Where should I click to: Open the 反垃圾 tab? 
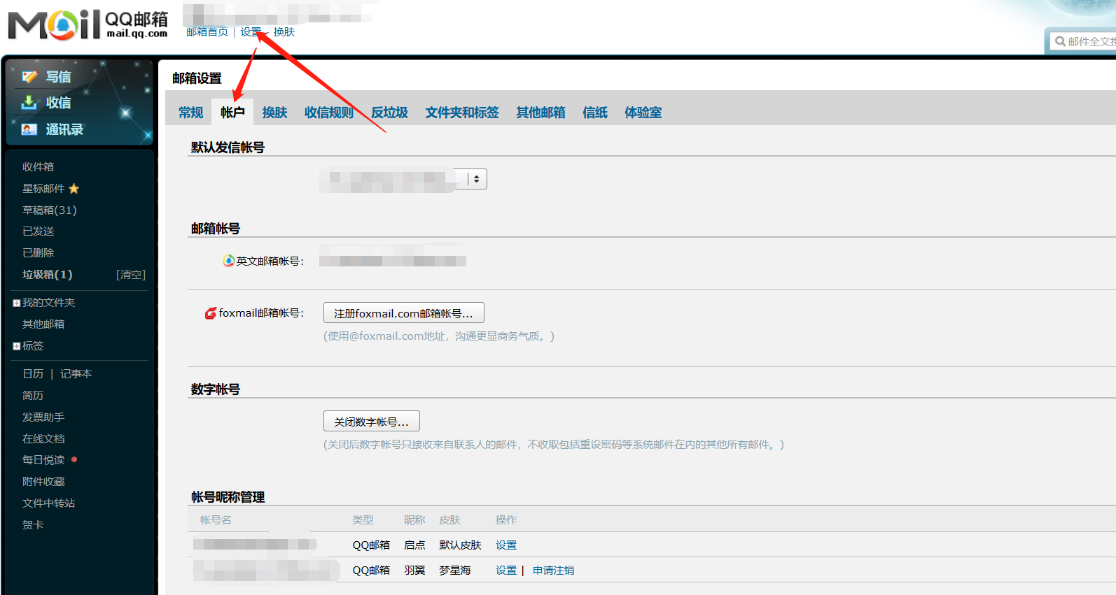click(389, 113)
